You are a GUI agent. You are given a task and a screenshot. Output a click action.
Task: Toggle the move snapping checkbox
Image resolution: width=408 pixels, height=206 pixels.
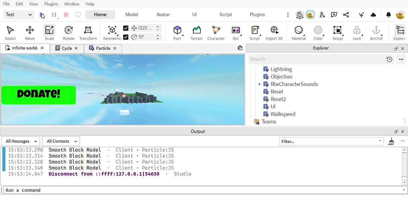pos(126,28)
